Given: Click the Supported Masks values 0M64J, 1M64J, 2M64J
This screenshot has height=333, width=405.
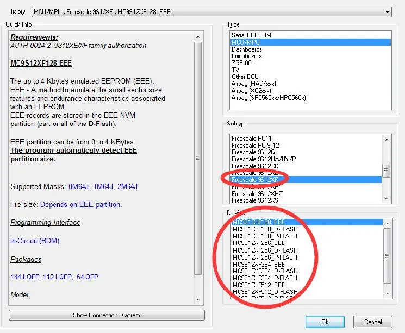Looking at the screenshot, I should (103, 186).
